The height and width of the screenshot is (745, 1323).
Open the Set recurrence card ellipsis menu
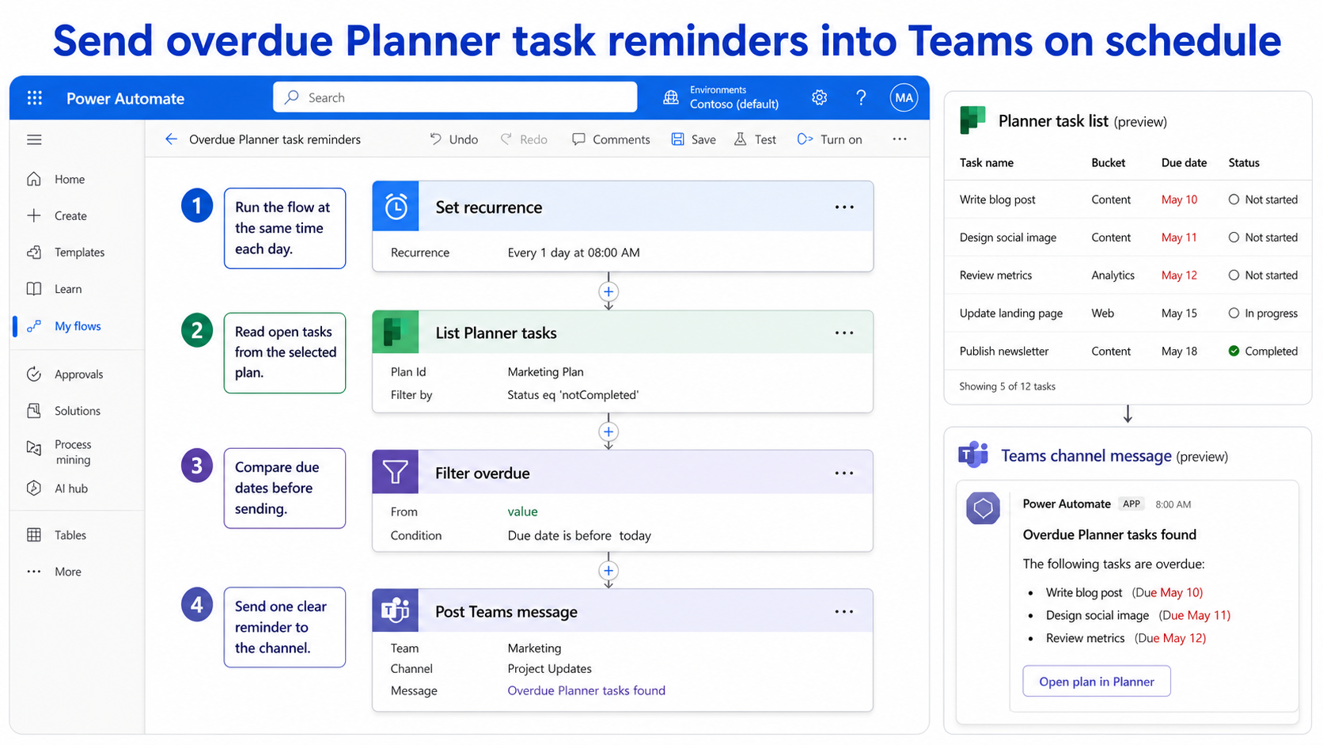(x=844, y=207)
